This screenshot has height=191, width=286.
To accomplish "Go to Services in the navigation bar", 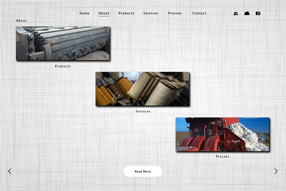I will [x=151, y=13].
